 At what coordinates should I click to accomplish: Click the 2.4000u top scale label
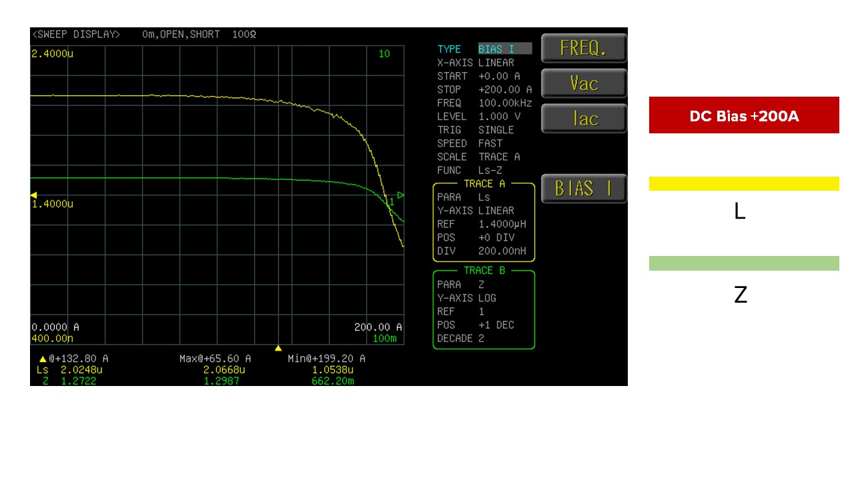[52, 53]
